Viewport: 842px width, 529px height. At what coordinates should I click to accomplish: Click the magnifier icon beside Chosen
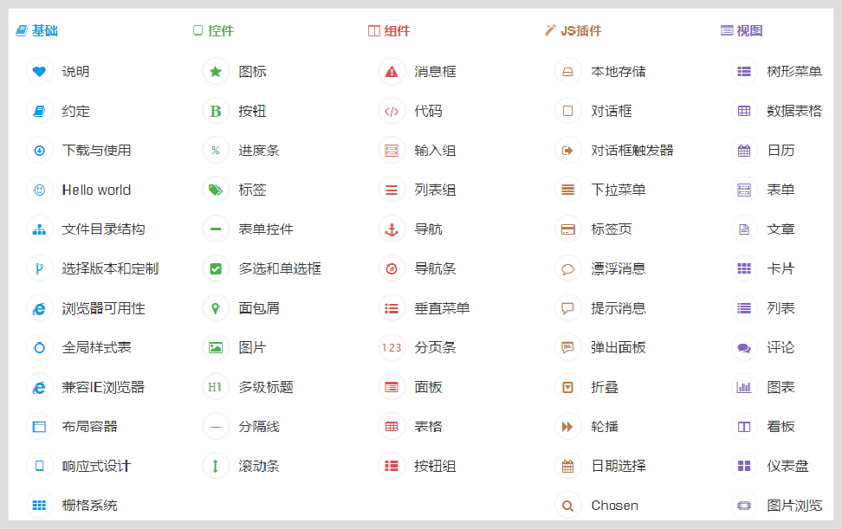pos(568,506)
